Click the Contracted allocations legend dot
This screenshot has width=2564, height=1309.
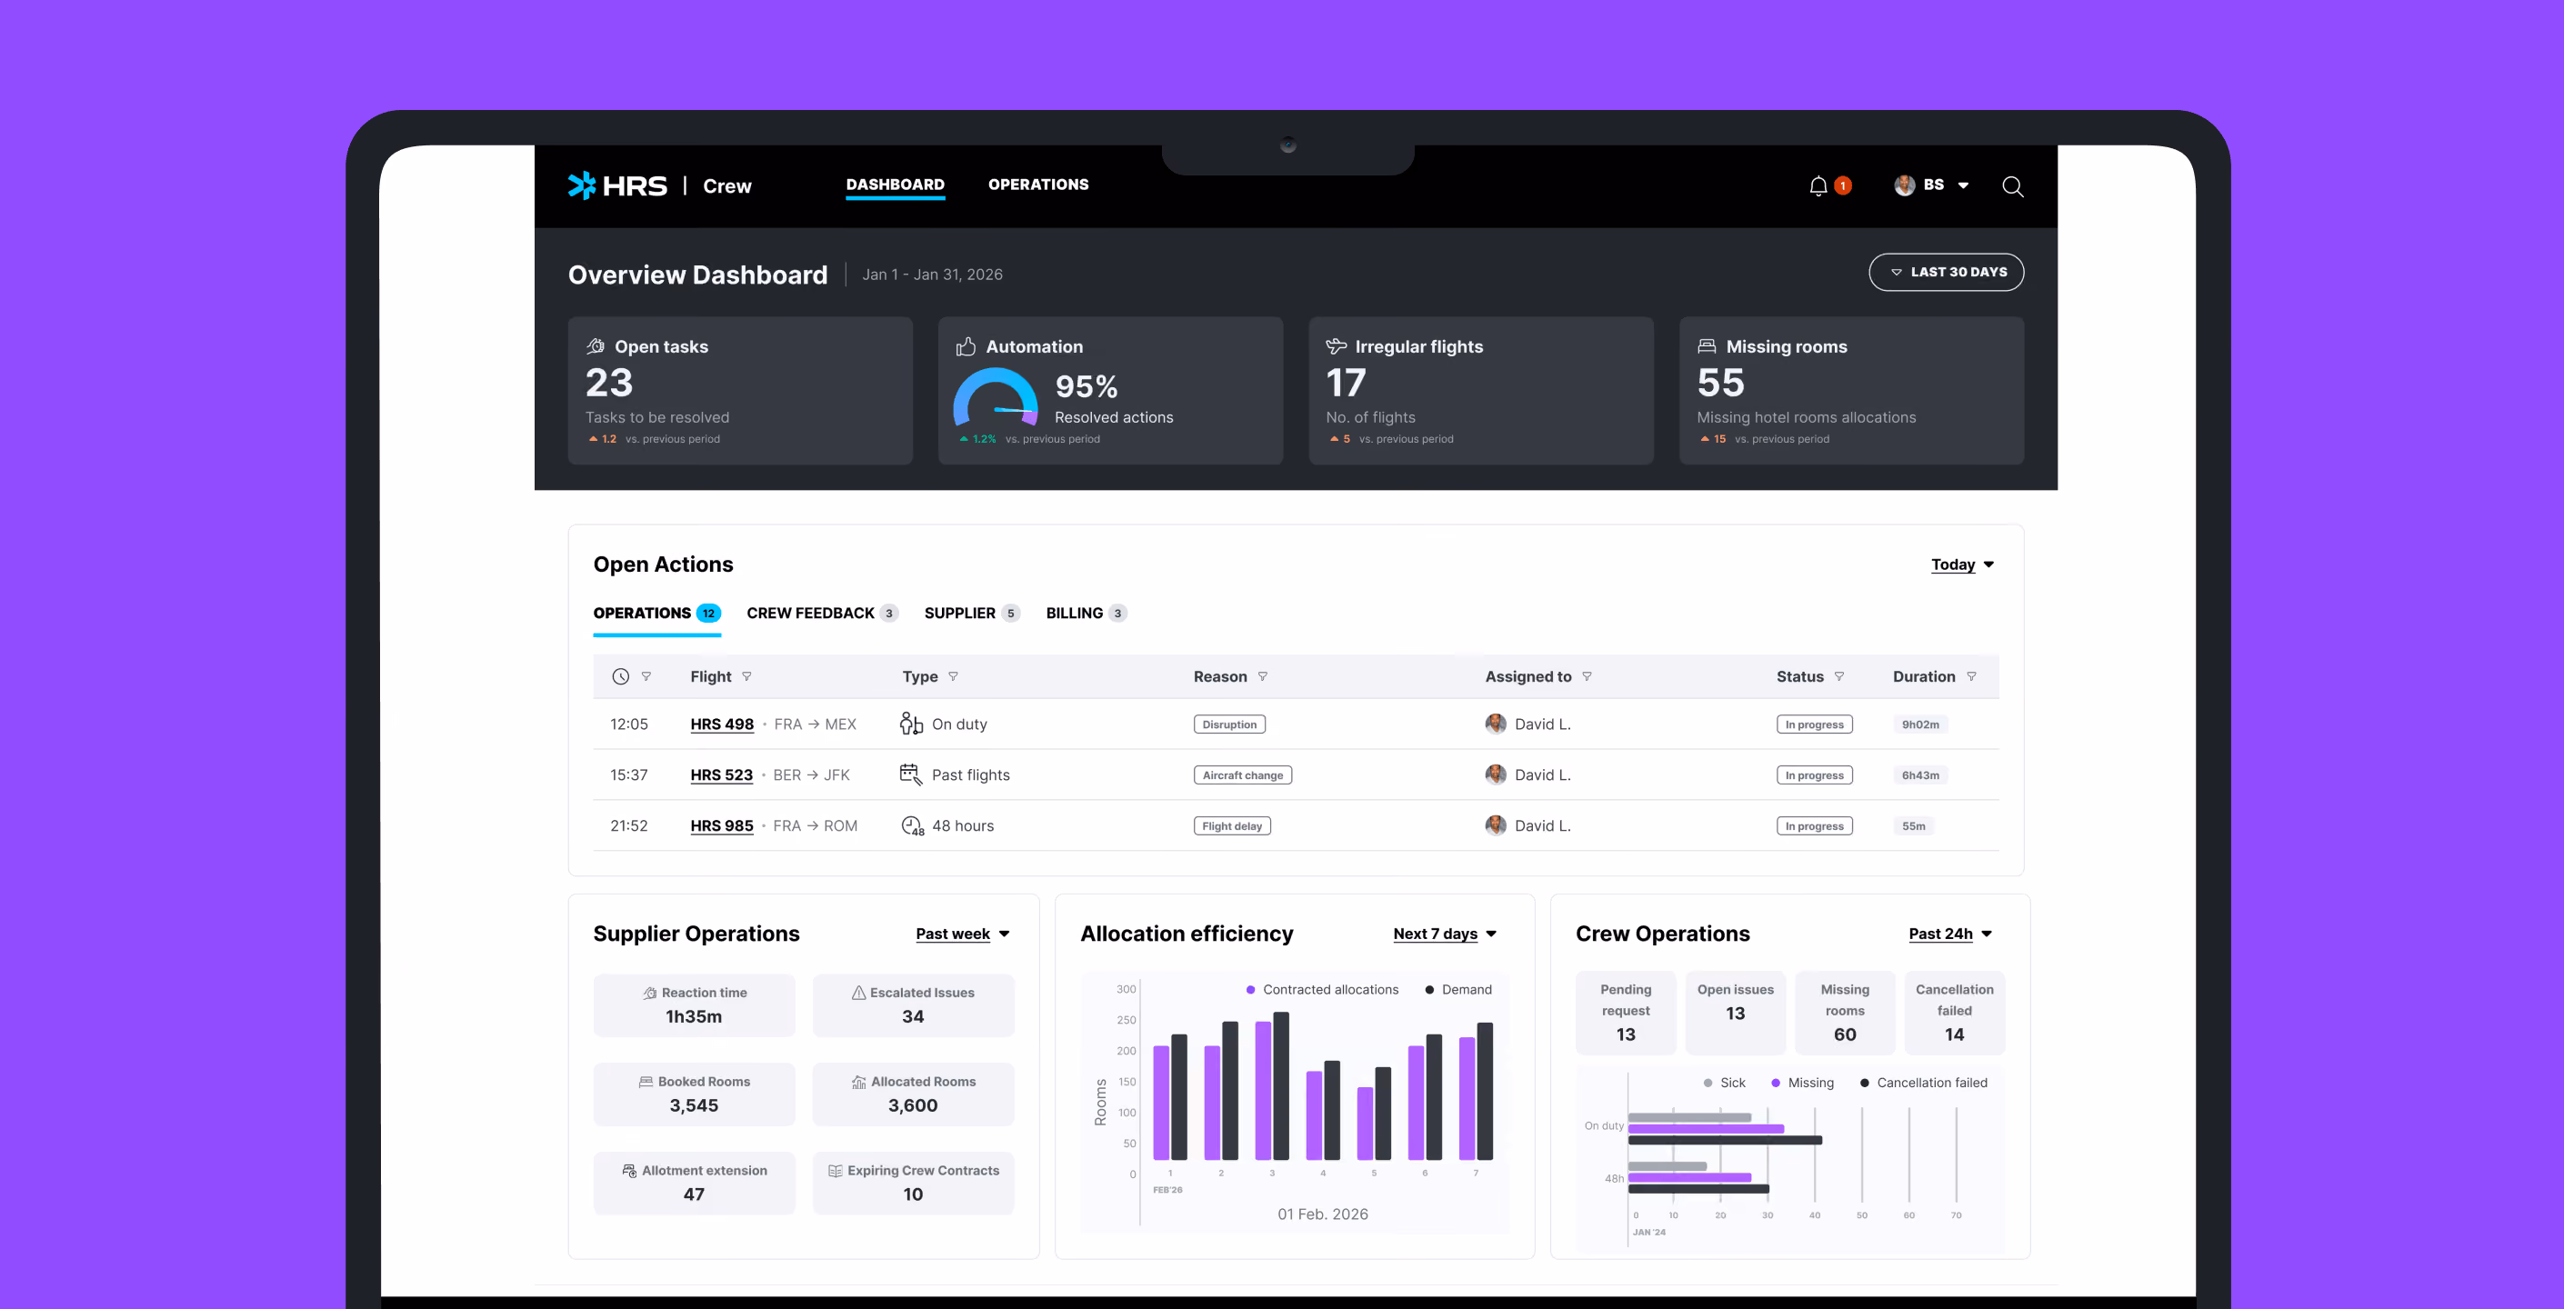click(1250, 989)
